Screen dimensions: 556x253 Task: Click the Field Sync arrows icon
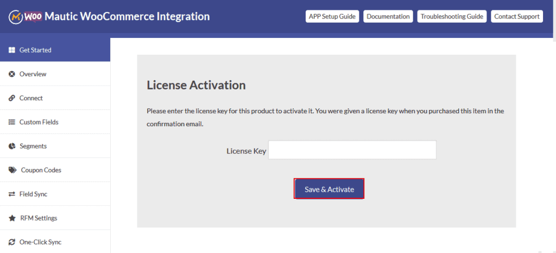point(12,194)
